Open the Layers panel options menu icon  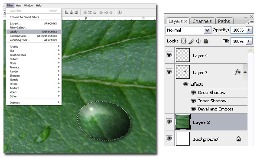[x=250, y=23]
